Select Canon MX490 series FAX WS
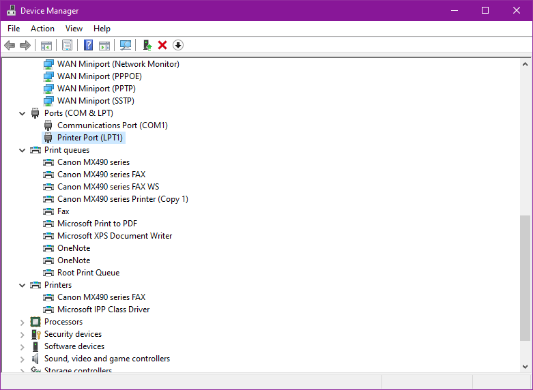This screenshot has height=390, width=533. (108, 187)
